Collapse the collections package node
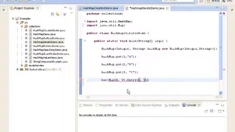This screenshot has height=132, width=235. click(x=22, y=26)
